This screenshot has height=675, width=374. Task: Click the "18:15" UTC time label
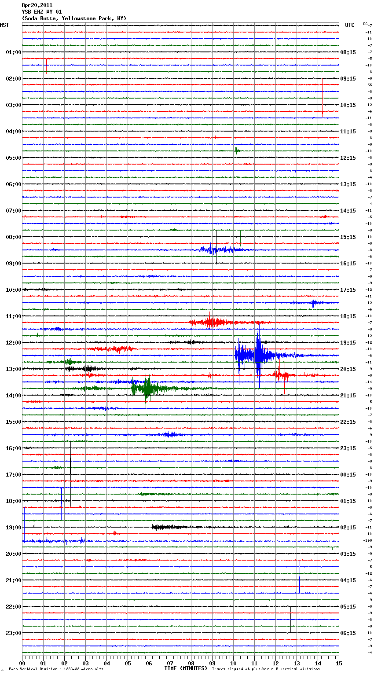[348, 316]
